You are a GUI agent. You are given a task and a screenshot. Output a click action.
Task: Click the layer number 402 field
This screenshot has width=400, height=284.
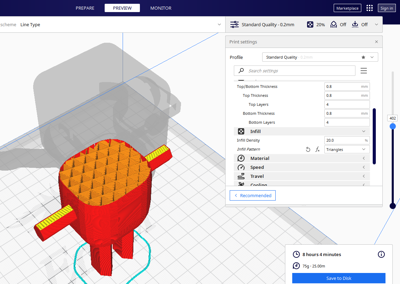coord(393,118)
